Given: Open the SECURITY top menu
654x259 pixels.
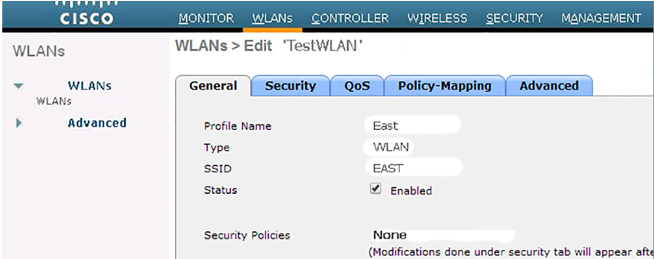Looking at the screenshot, I should click(x=514, y=18).
